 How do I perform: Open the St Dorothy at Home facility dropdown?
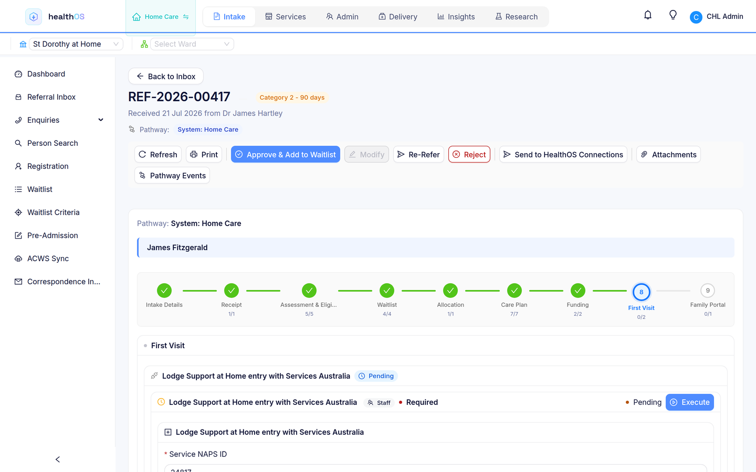(76, 44)
